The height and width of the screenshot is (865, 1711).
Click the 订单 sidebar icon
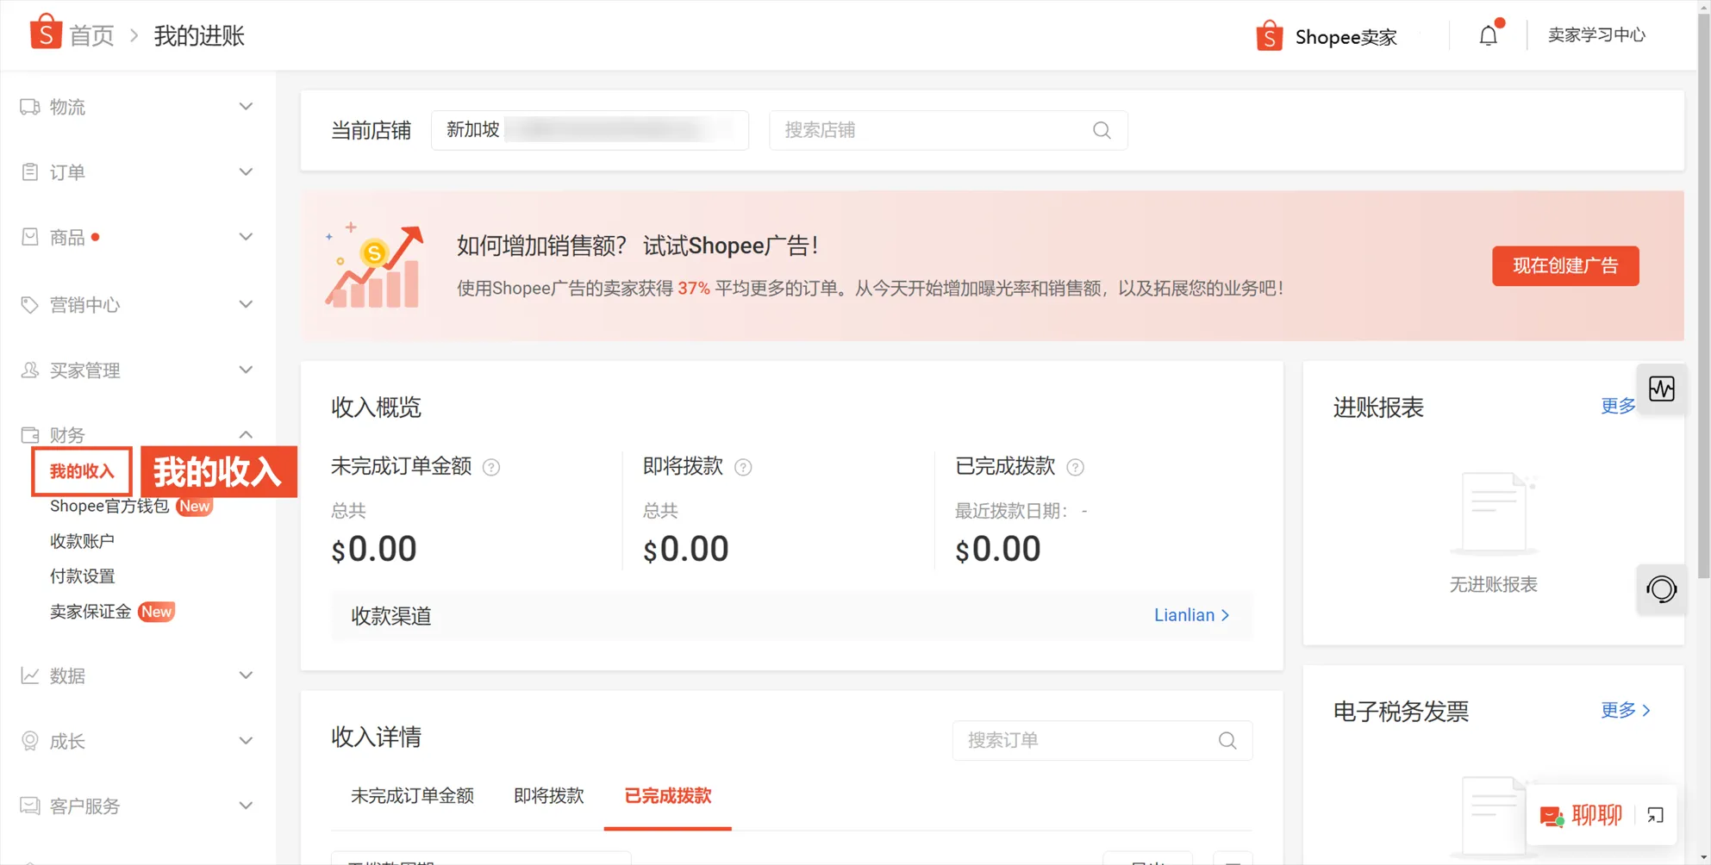28,171
